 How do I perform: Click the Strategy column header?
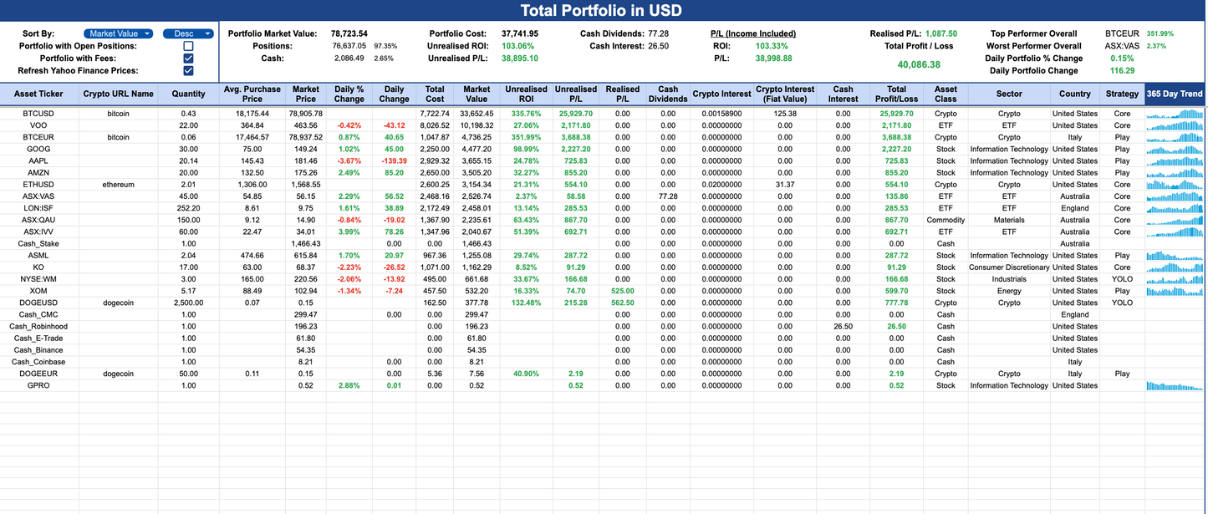click(x=1122, y=94)
